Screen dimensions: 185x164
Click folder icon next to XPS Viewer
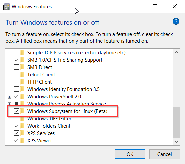point(22,141)
